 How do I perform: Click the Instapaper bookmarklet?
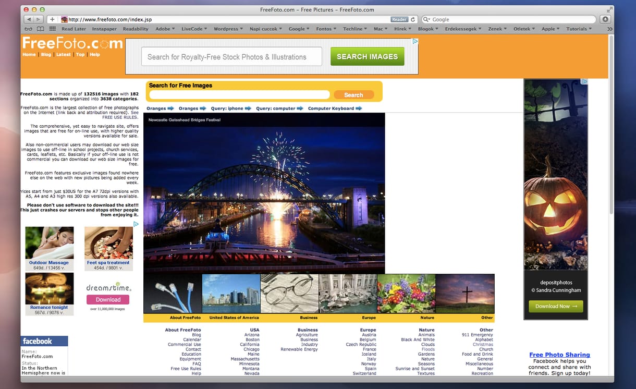pyautogui.click(x=104, y=29)
